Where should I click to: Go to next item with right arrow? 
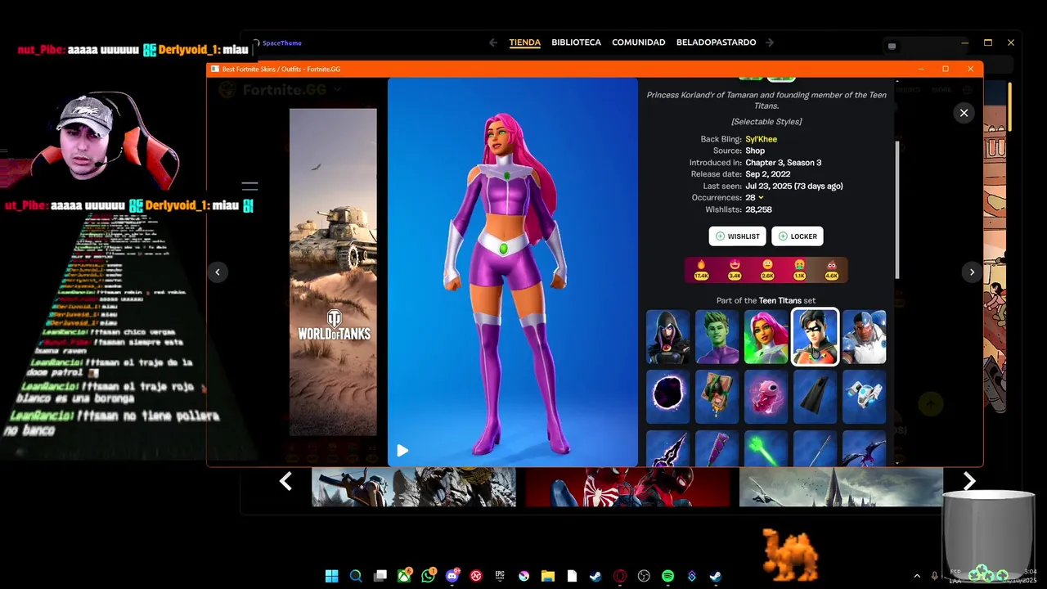click(972, 272)
